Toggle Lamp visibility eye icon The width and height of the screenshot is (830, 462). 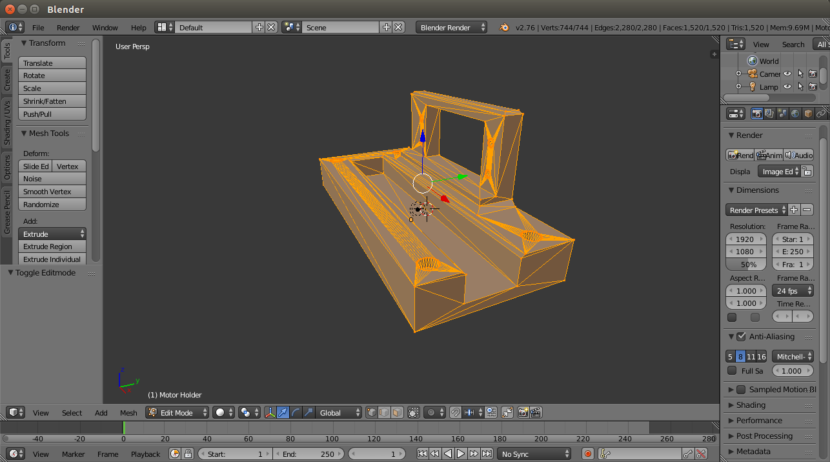point(787,86)
